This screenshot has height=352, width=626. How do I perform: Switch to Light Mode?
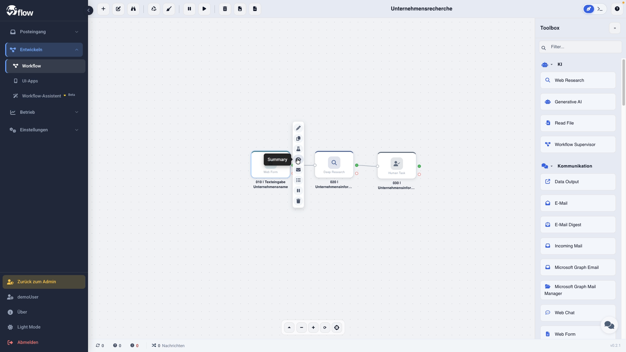point(29,327)
